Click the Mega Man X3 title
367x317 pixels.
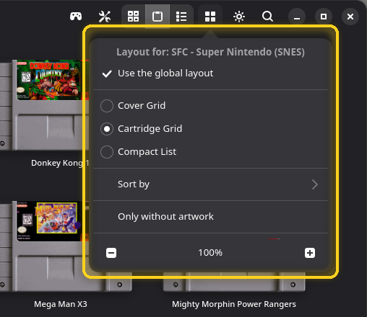point(61,304)
